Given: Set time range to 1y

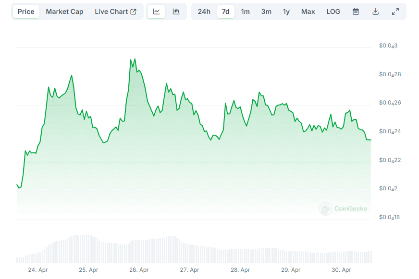Looking at the screenshot, I should 286,12.
